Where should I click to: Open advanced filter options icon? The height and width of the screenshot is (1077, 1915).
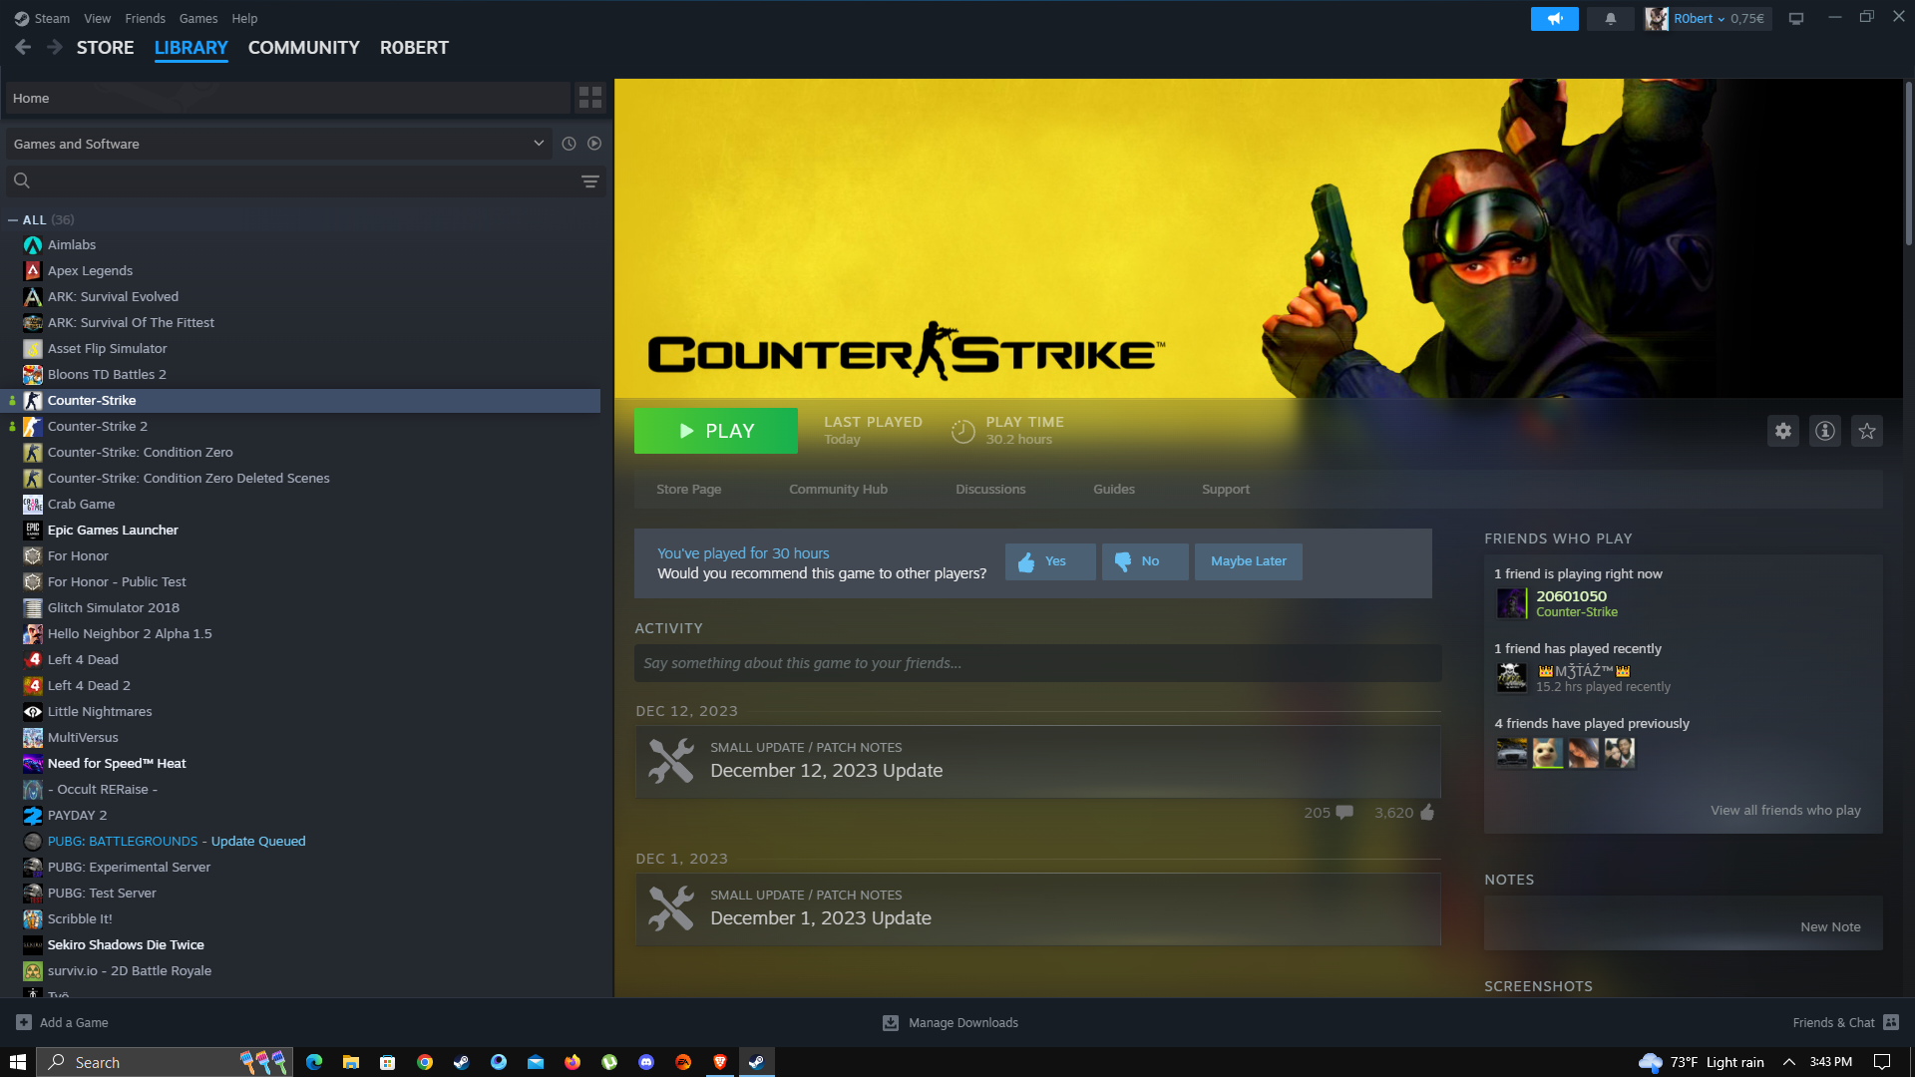[x=590, y=181]
